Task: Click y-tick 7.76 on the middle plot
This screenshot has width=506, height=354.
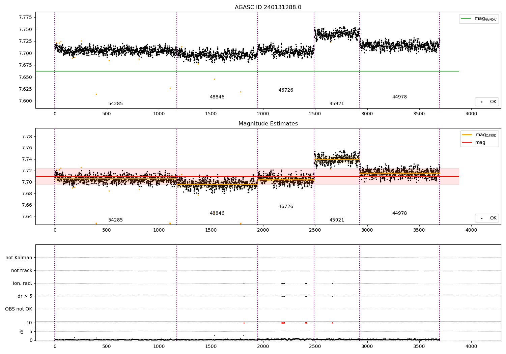Action: pyautogui.click(x=27, y=148)
